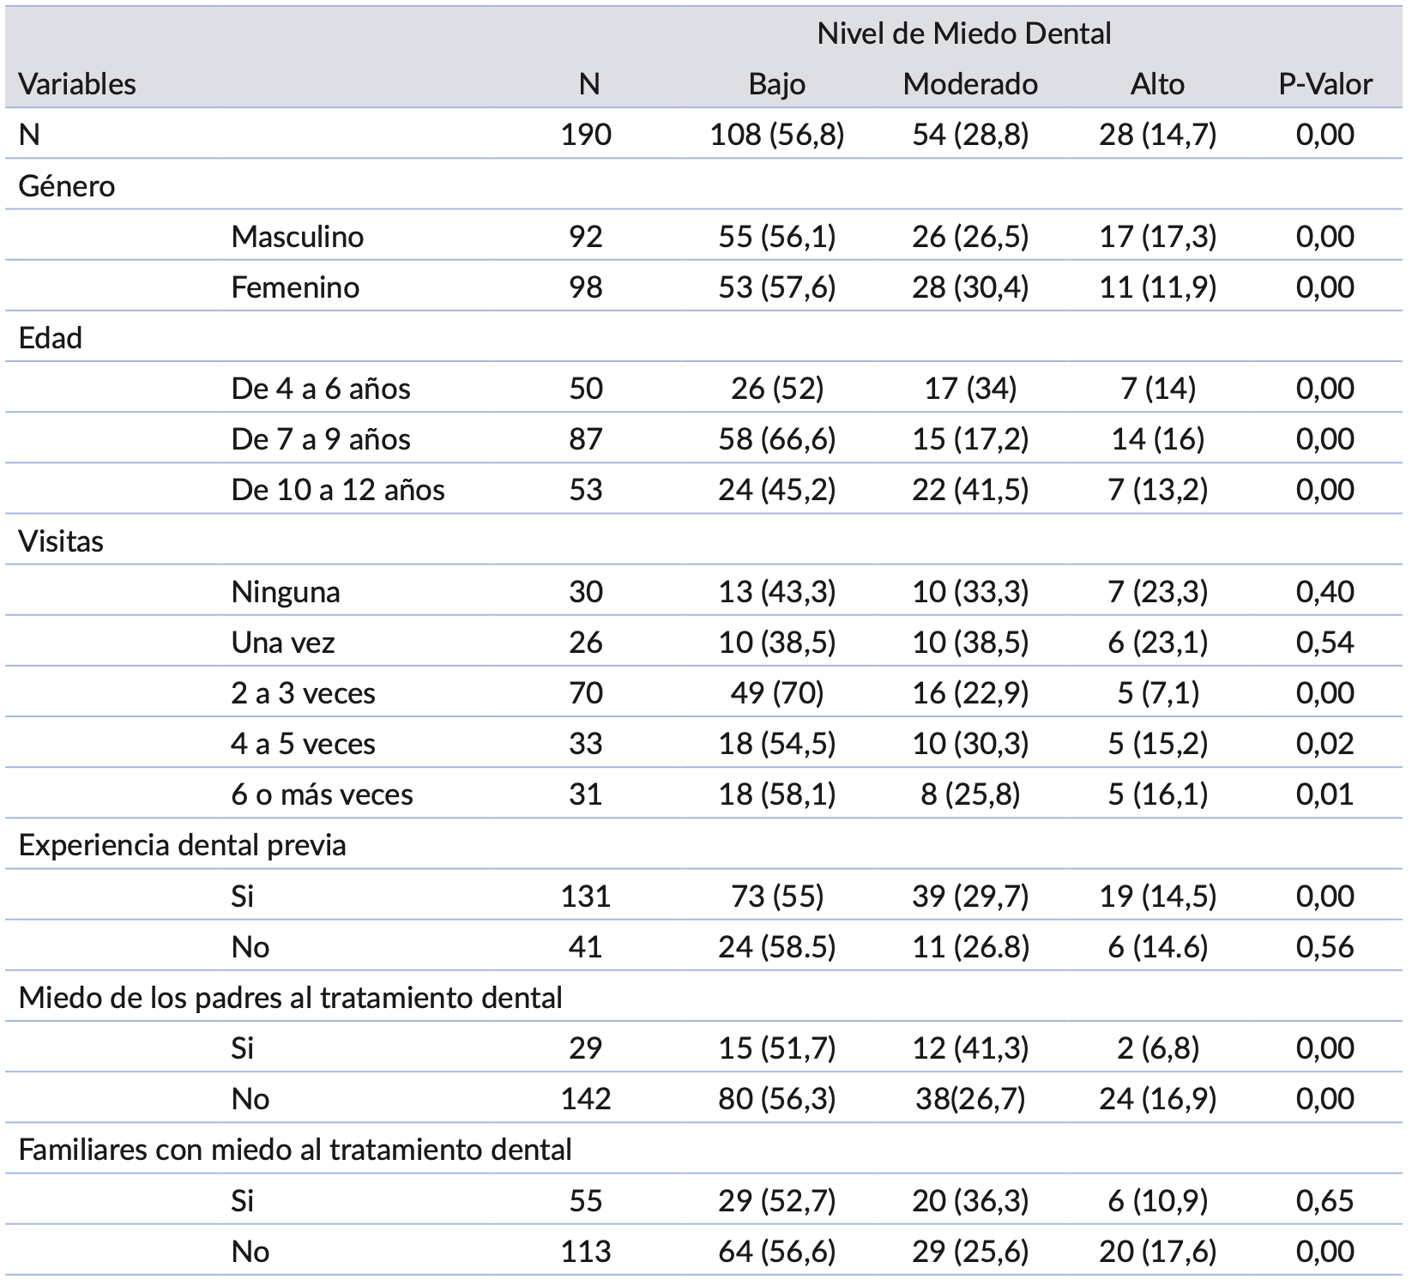Screen dimensions: 1412x1280
Task: Click the Masculino row label
Action: tap(297, 236)
